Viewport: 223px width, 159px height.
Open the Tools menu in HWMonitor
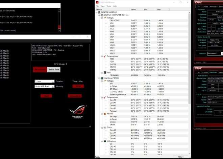[108, 6]
